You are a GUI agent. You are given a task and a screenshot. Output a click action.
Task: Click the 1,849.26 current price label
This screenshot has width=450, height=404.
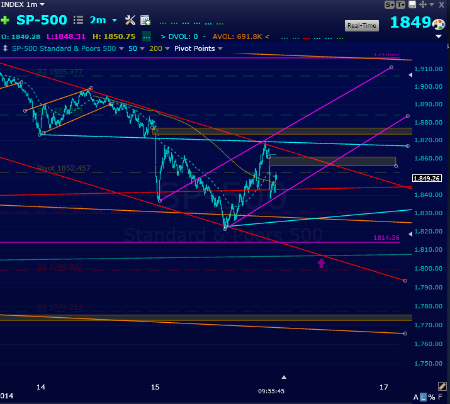coord(427,178)
